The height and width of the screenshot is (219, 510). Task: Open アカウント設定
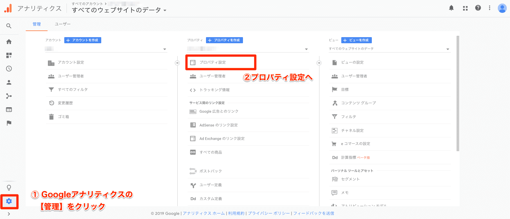tap(71, 62)
